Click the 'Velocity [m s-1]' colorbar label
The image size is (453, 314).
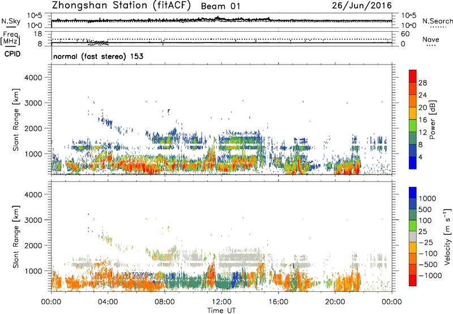447,236
